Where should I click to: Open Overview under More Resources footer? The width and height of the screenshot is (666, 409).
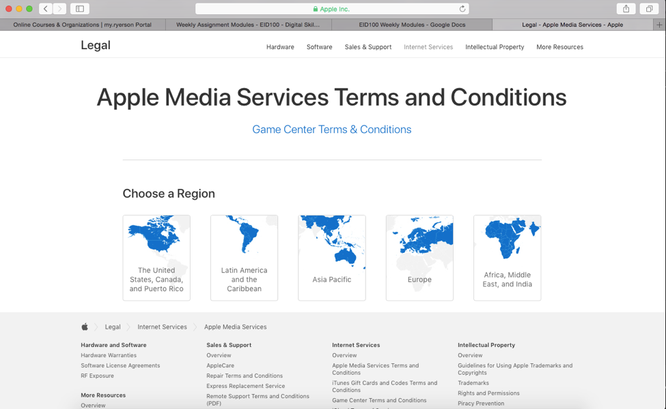(93, 405)
